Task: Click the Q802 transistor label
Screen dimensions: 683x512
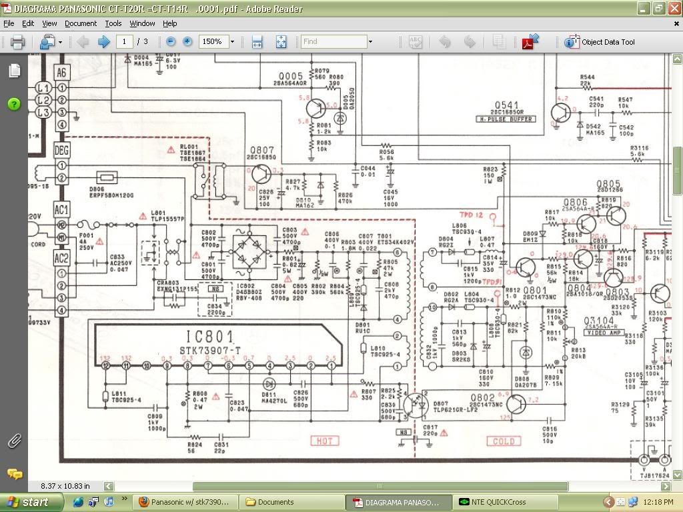Action: [482, 397]
